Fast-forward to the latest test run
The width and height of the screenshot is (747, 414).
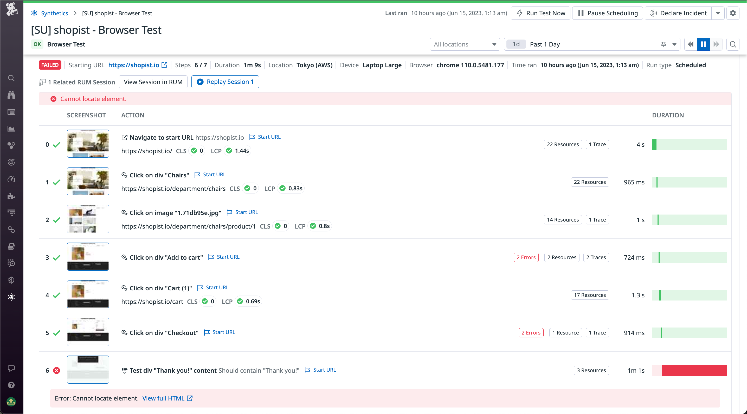coord(716,44)
